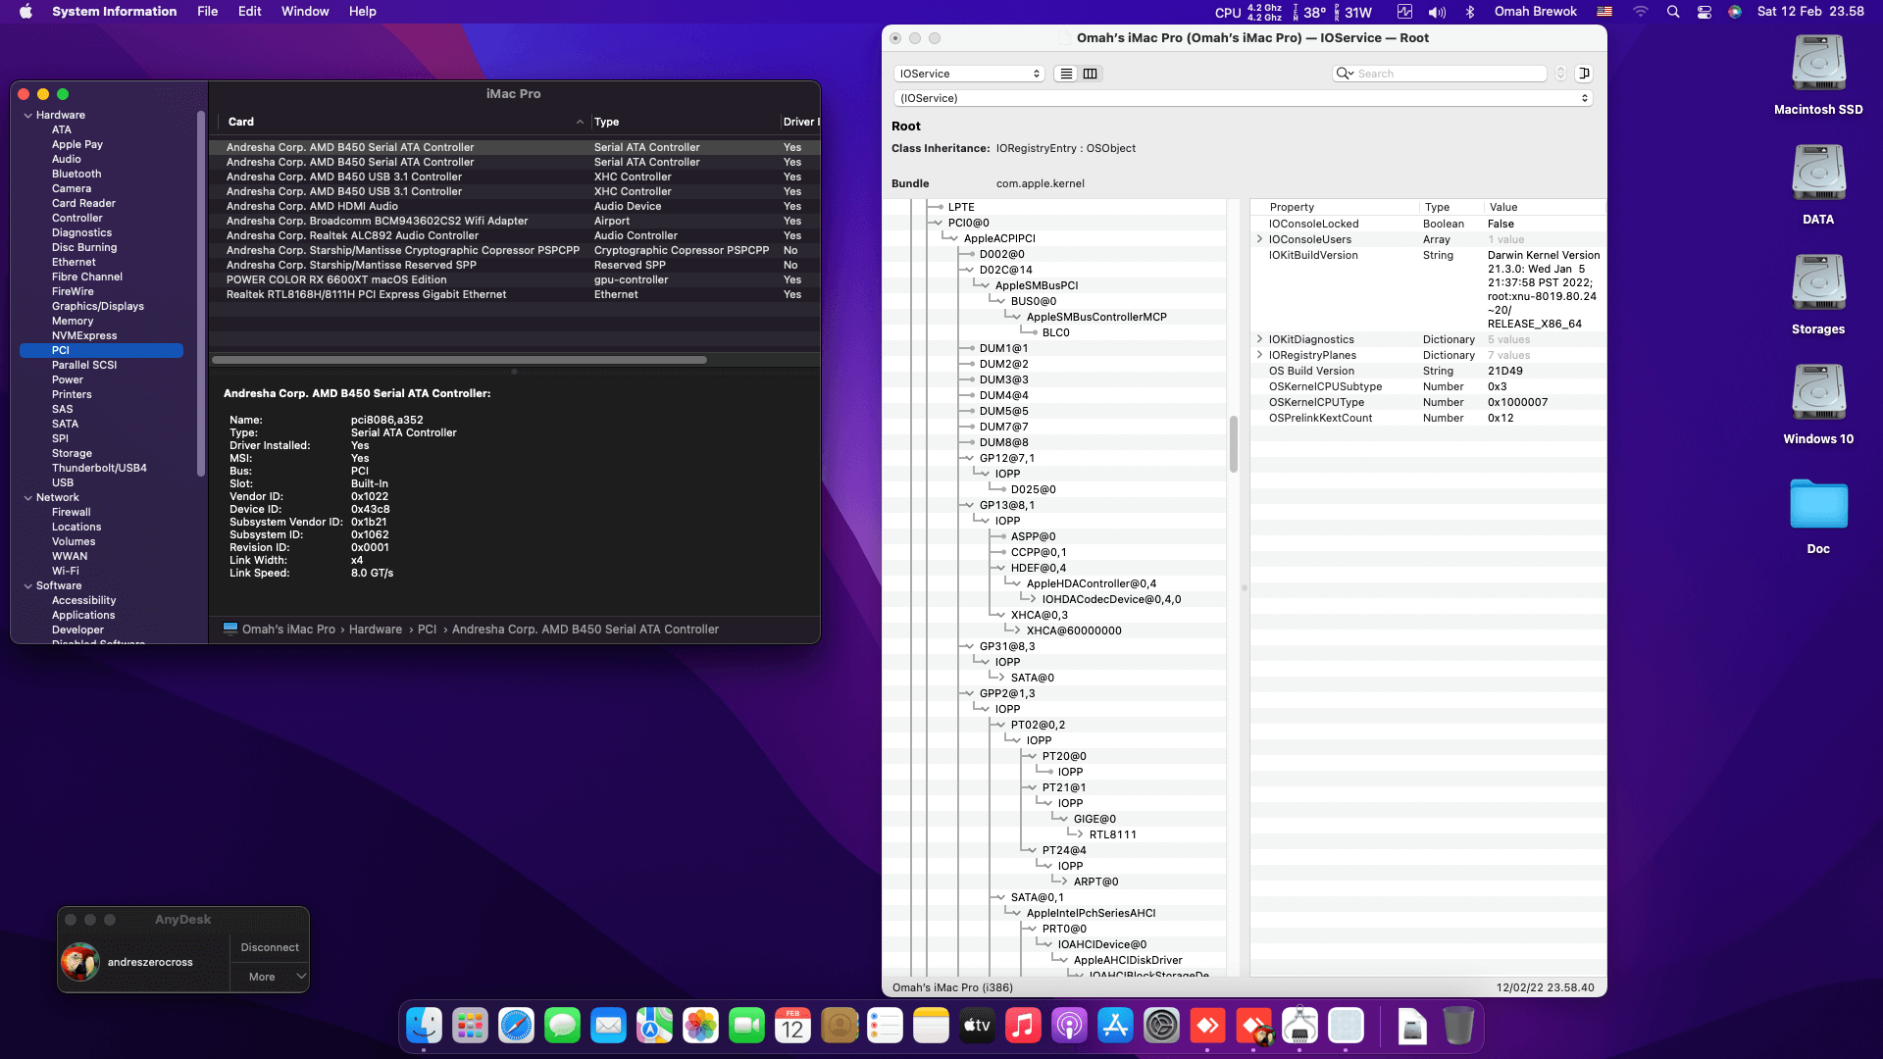Open the Edit menu
This screenshot has height=1059, width=1883.
point(249,12)
